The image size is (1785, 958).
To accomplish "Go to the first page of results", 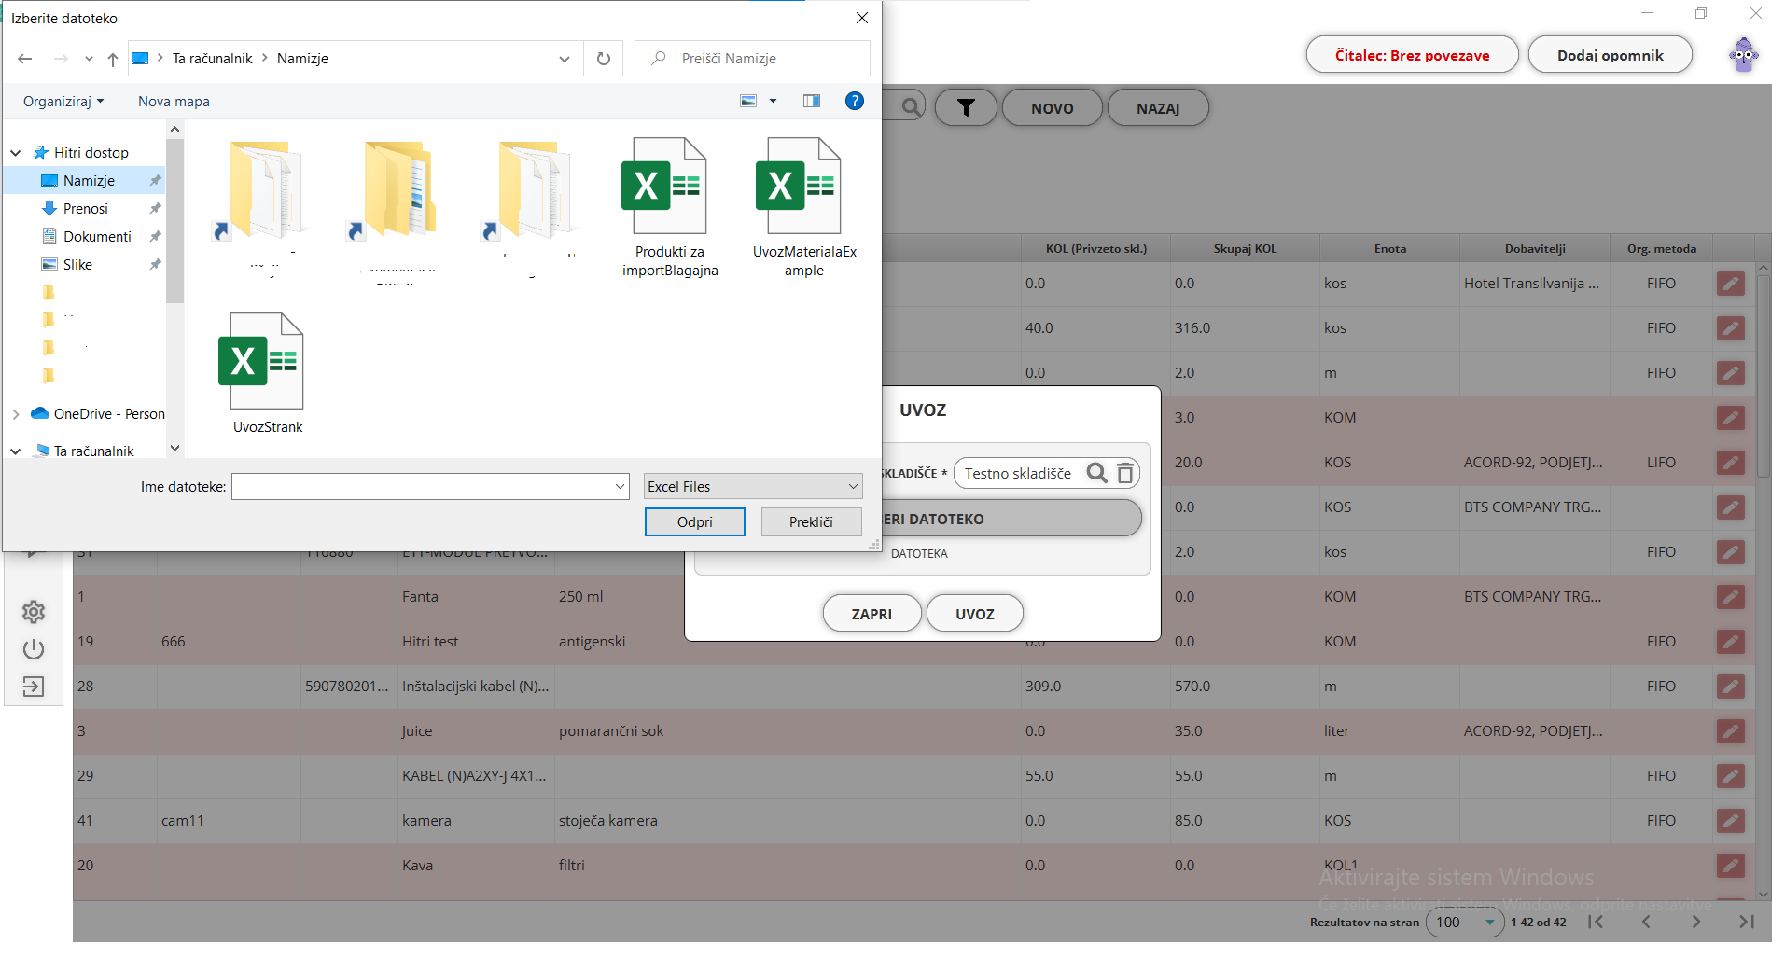I will (1596, 922).
